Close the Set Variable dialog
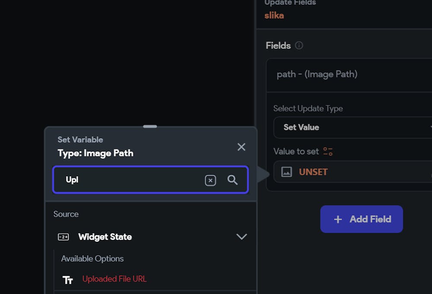Screen dimensions: 432x294 point(241,147)
